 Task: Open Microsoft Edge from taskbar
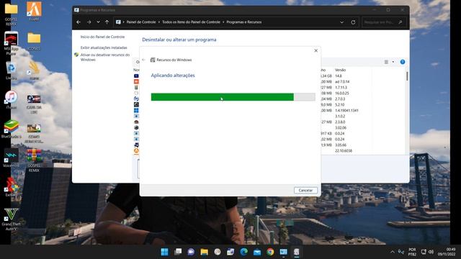[243, 252]
